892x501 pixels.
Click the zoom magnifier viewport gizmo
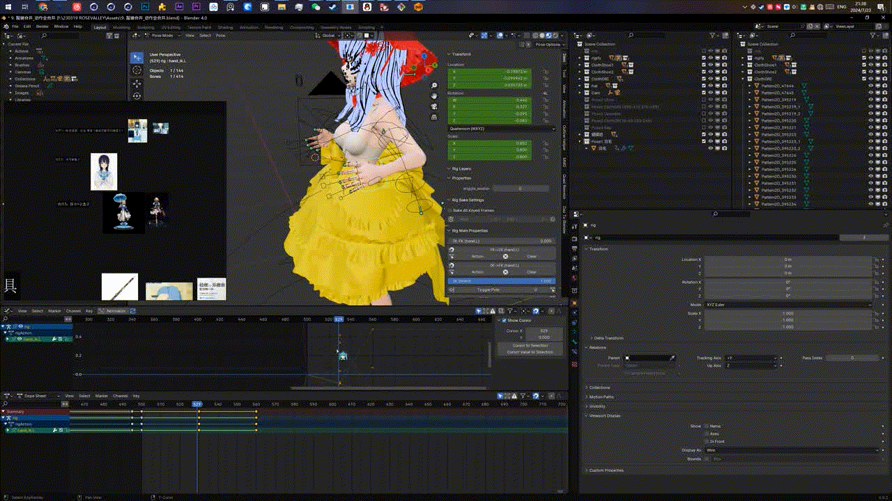(434, 86)
